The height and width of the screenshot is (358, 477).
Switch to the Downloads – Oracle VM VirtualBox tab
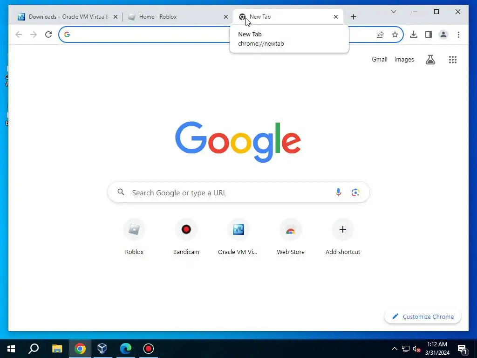(x=67, y=17)
